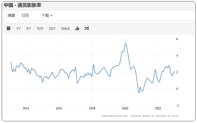Select the 5Y time range
Viewport: 197px width, 123px height.
click(29, 28)
